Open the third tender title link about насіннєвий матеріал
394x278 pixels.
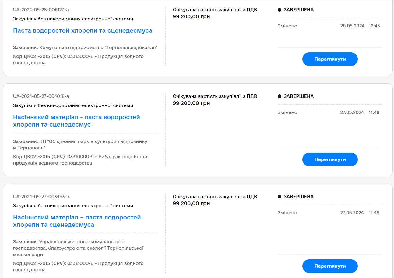(x=76, y=221)
